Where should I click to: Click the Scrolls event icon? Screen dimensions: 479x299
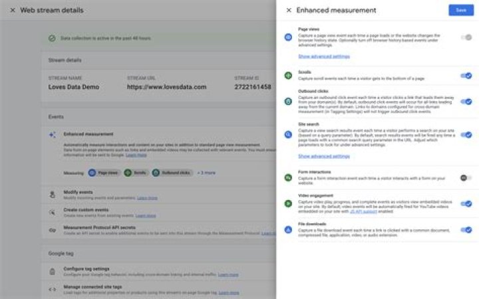[288, 76]
